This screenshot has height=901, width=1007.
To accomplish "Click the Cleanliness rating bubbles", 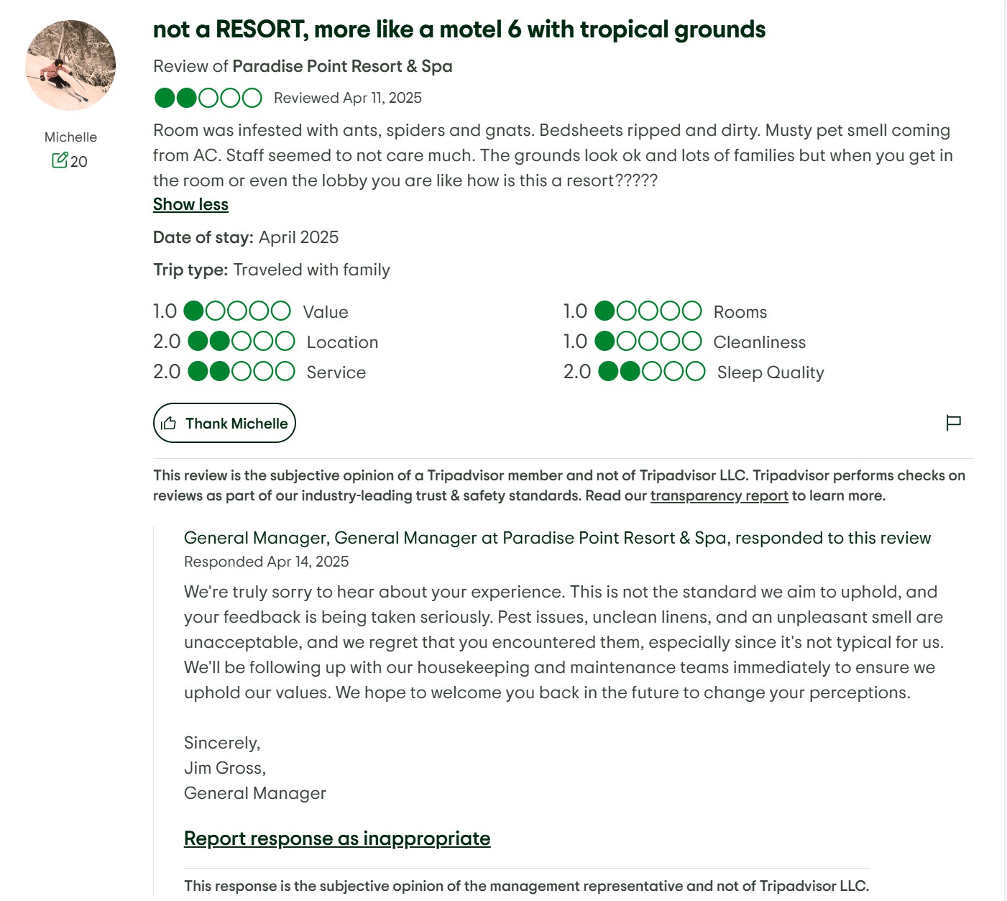I will click(648, 342).
